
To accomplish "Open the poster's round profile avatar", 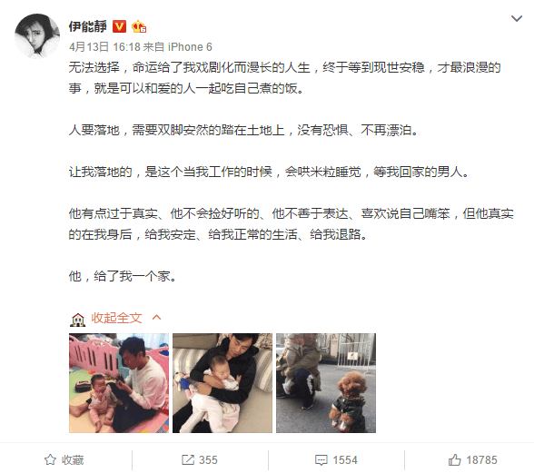I will tap(37, 36).
